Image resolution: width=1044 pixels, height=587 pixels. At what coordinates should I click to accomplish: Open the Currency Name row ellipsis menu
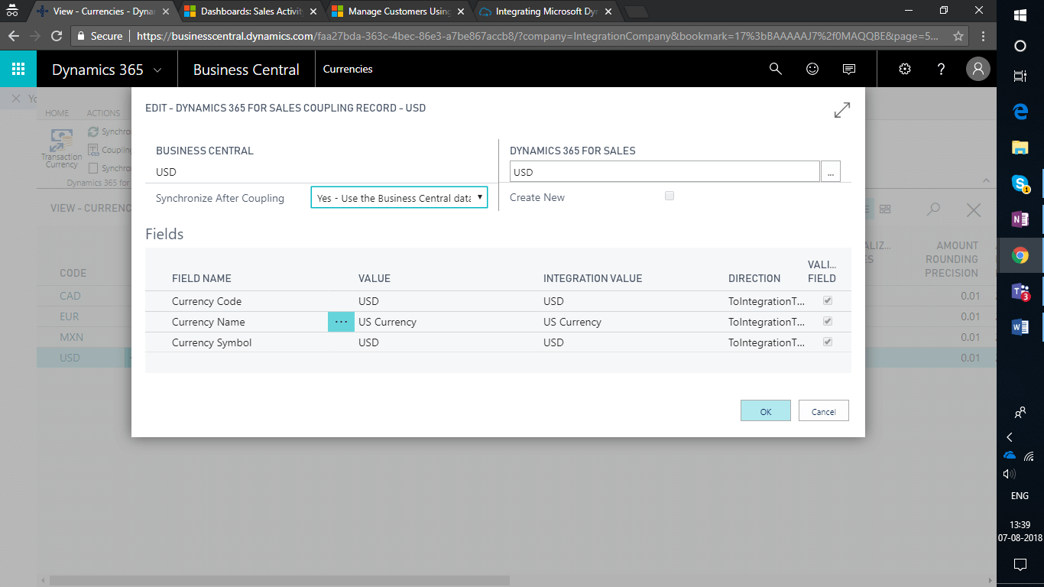(x=341, y=322)
